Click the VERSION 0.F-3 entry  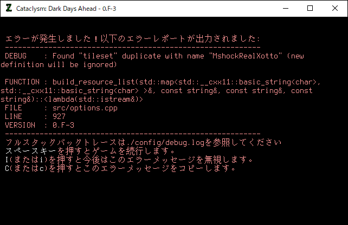click(x=40, y=125)
